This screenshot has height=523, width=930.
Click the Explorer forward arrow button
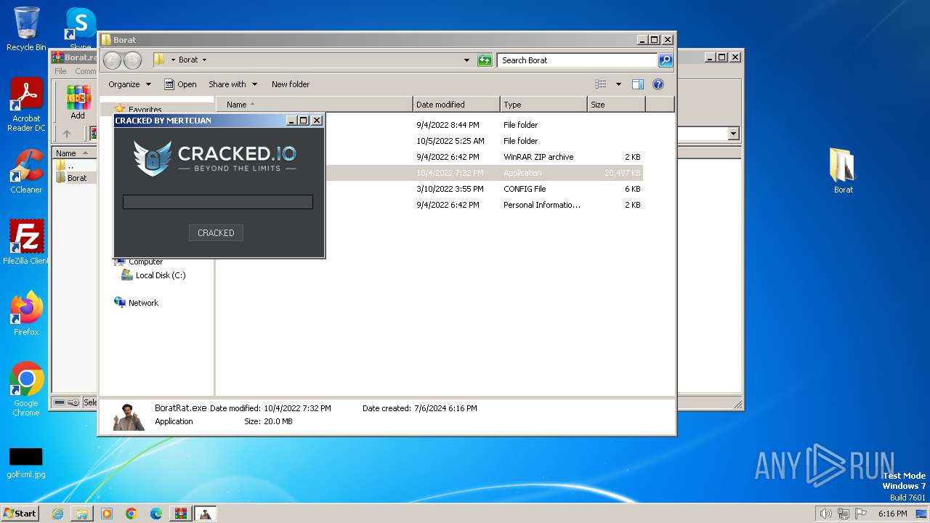tap(132, 60)
